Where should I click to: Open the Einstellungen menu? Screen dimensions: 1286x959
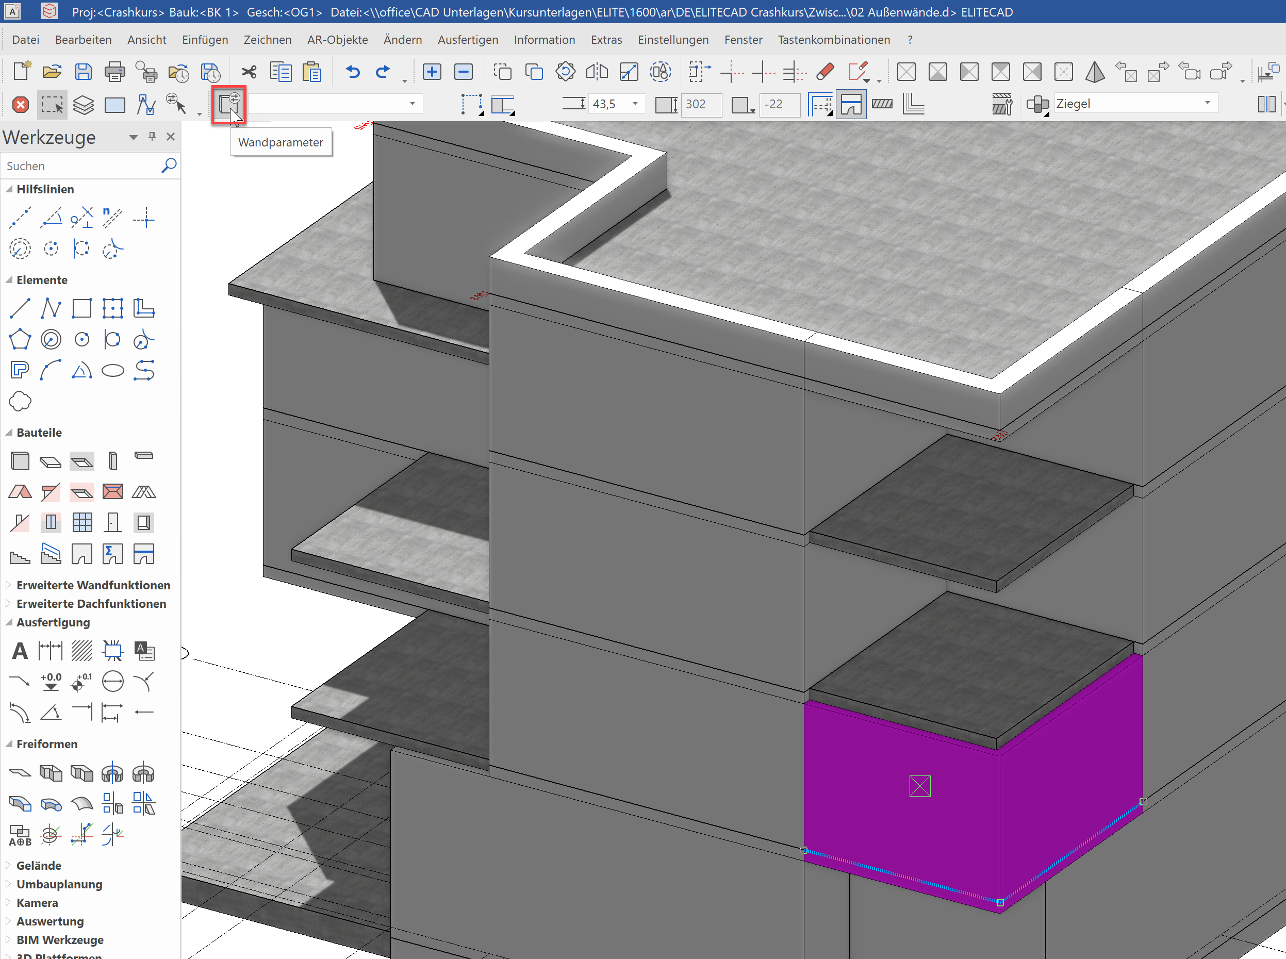[x=673, y=40]
